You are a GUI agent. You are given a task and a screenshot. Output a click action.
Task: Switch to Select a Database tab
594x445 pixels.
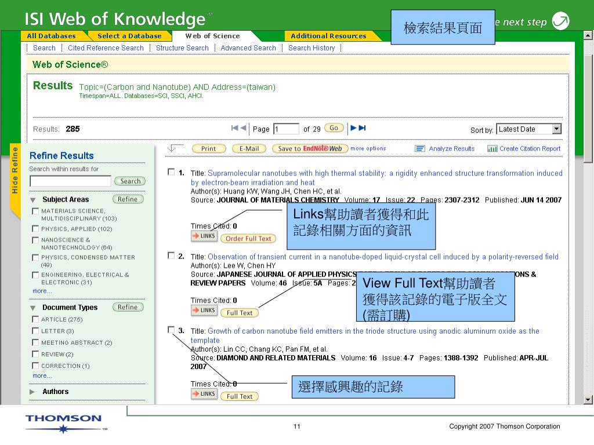pyautogui.click(x=129, y=36)
